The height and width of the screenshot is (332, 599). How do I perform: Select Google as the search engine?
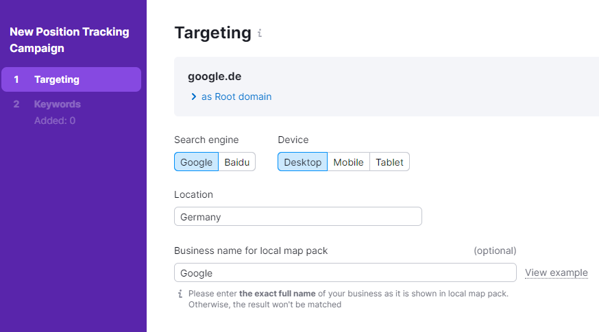pos(197,162)
